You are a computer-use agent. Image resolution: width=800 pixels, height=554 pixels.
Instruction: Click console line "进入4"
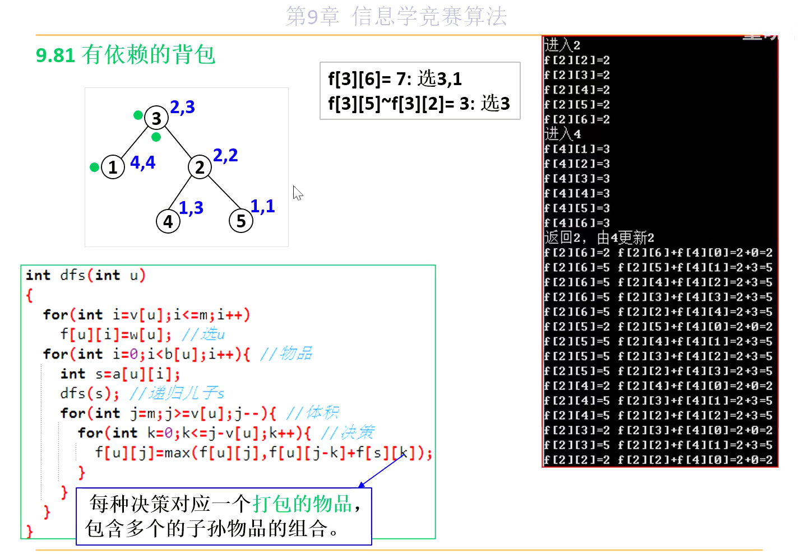tap(562, 134)
